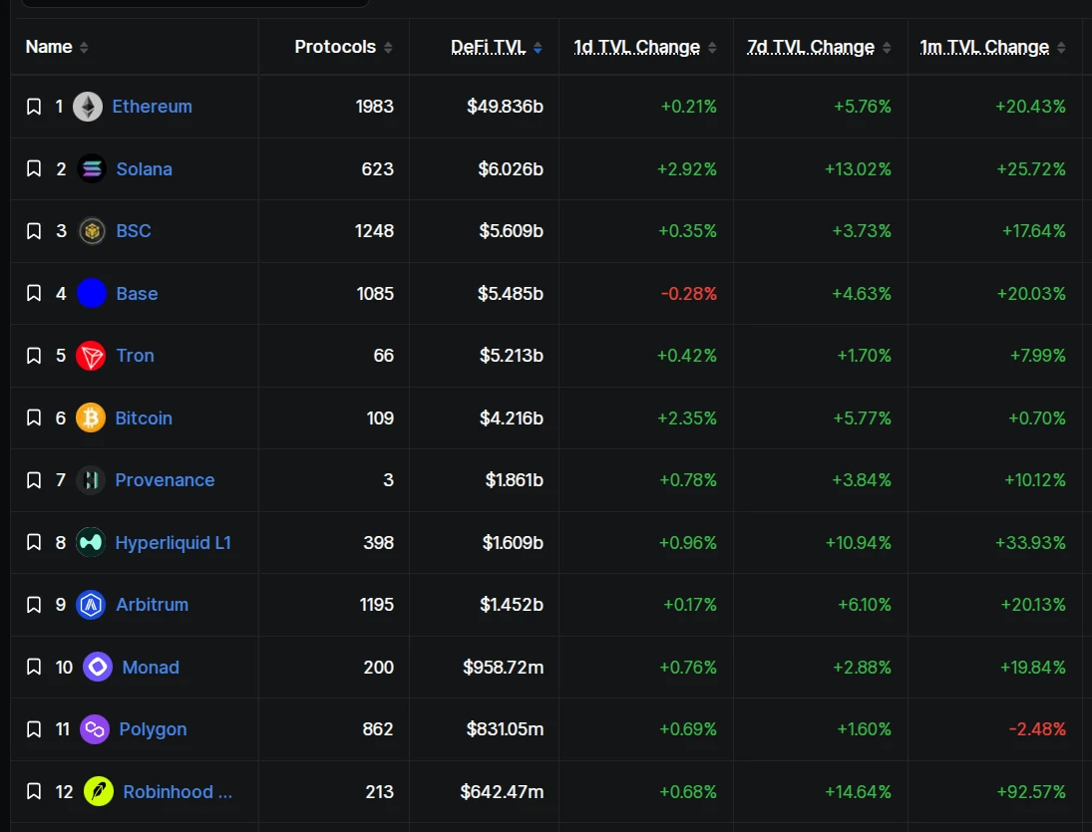Click the Ethereum chain logo
1092x832 pixels.
point(88,107)
